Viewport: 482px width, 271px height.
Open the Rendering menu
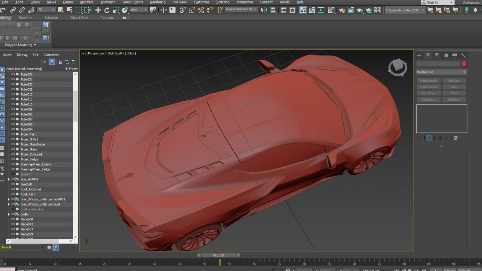(158, 2)
